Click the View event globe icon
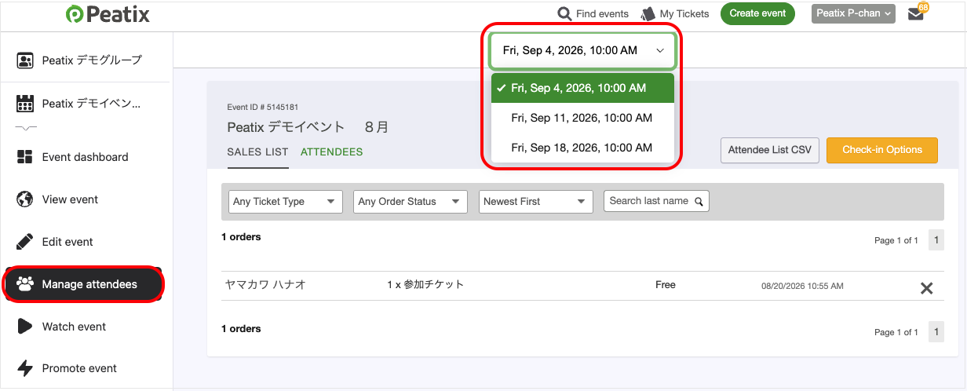 25,199
